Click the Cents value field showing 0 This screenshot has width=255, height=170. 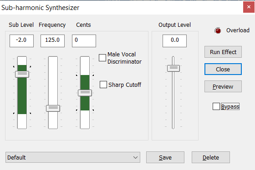84,41
